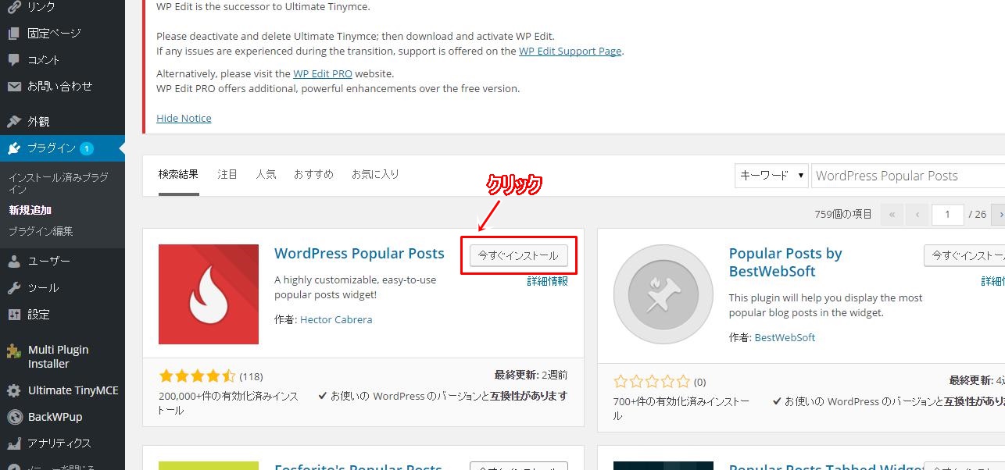Open the 外観 menu label

[38, 122]
